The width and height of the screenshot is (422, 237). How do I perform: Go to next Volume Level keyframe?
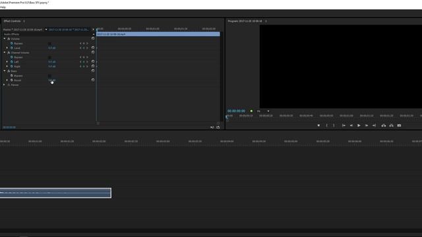coord(87,48)
